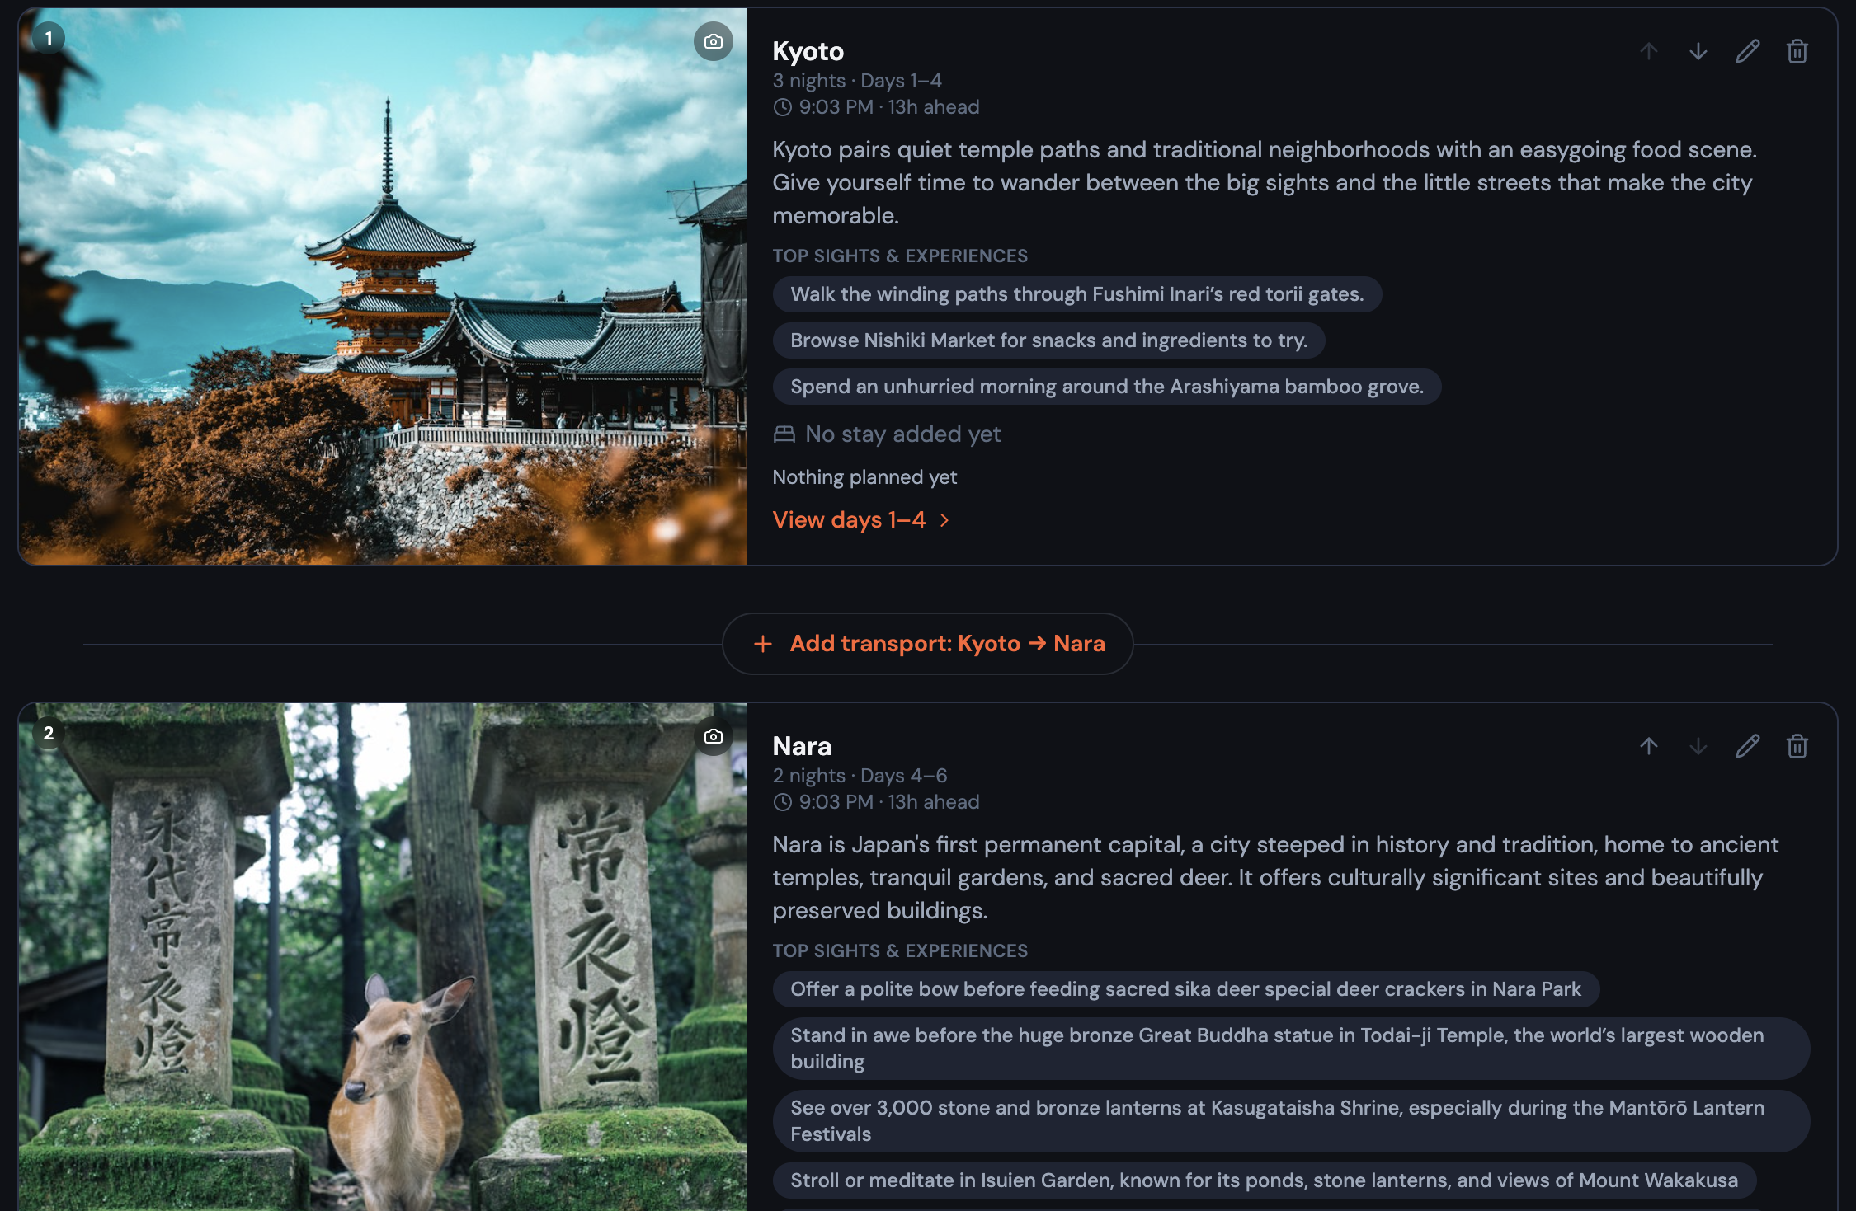This screenshot has height=1211, width=1856.
Task: Open the Nara deer photo
Action: (x=383, y=957)
